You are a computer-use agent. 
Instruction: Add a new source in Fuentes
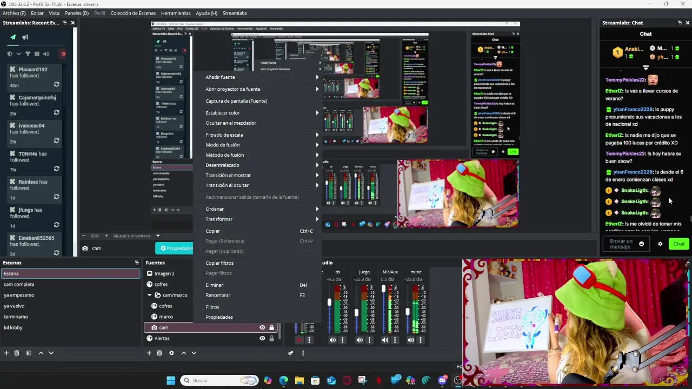point(149,353)
